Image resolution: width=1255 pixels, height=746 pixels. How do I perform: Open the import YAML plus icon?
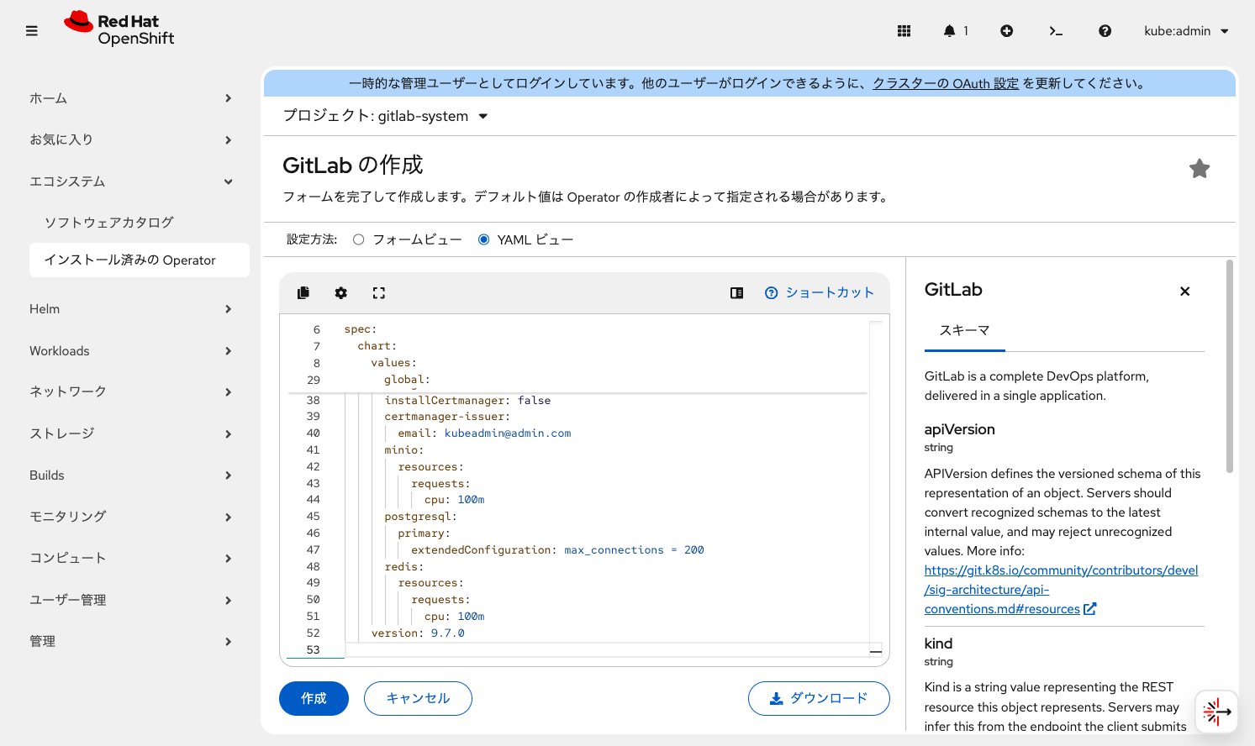click(x=1006, y=30)
